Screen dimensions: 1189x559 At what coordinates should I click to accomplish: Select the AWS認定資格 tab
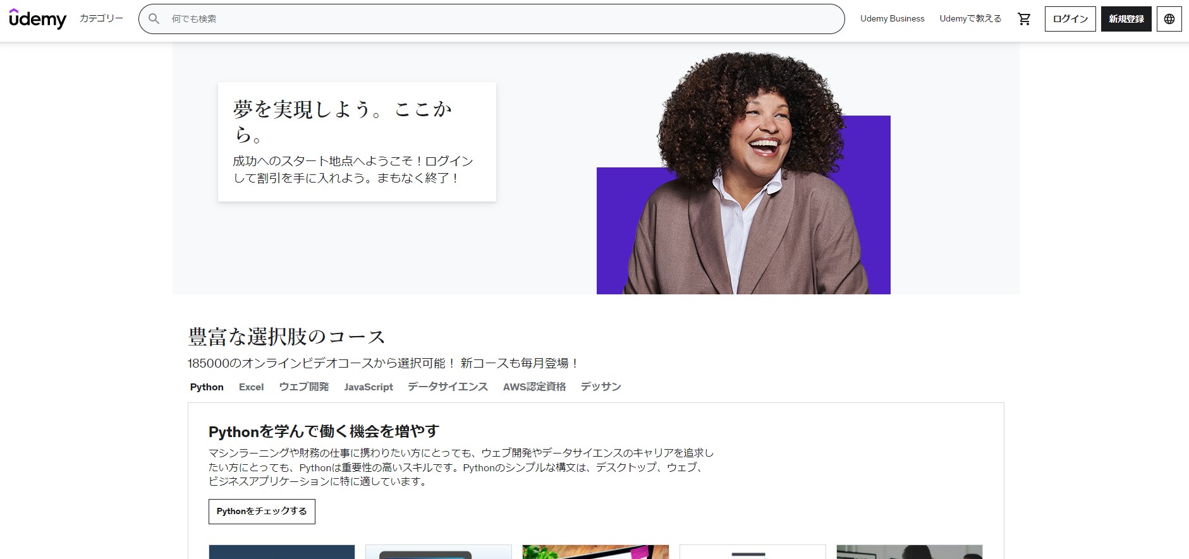[534, 387]
